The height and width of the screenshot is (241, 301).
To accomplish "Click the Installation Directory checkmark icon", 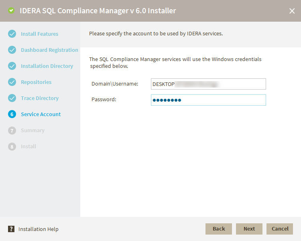I will (12, 66).
